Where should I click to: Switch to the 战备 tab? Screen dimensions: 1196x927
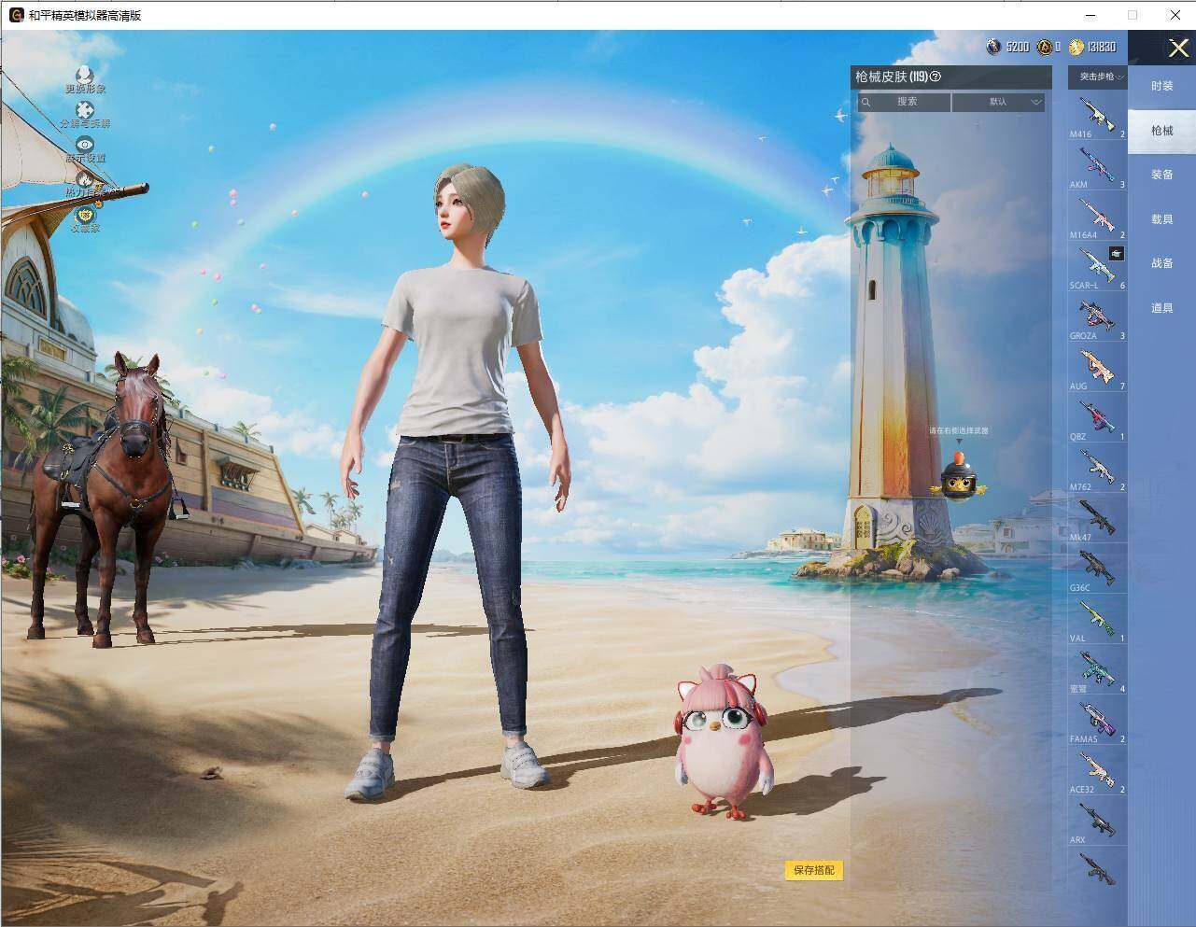point(1161,263)
